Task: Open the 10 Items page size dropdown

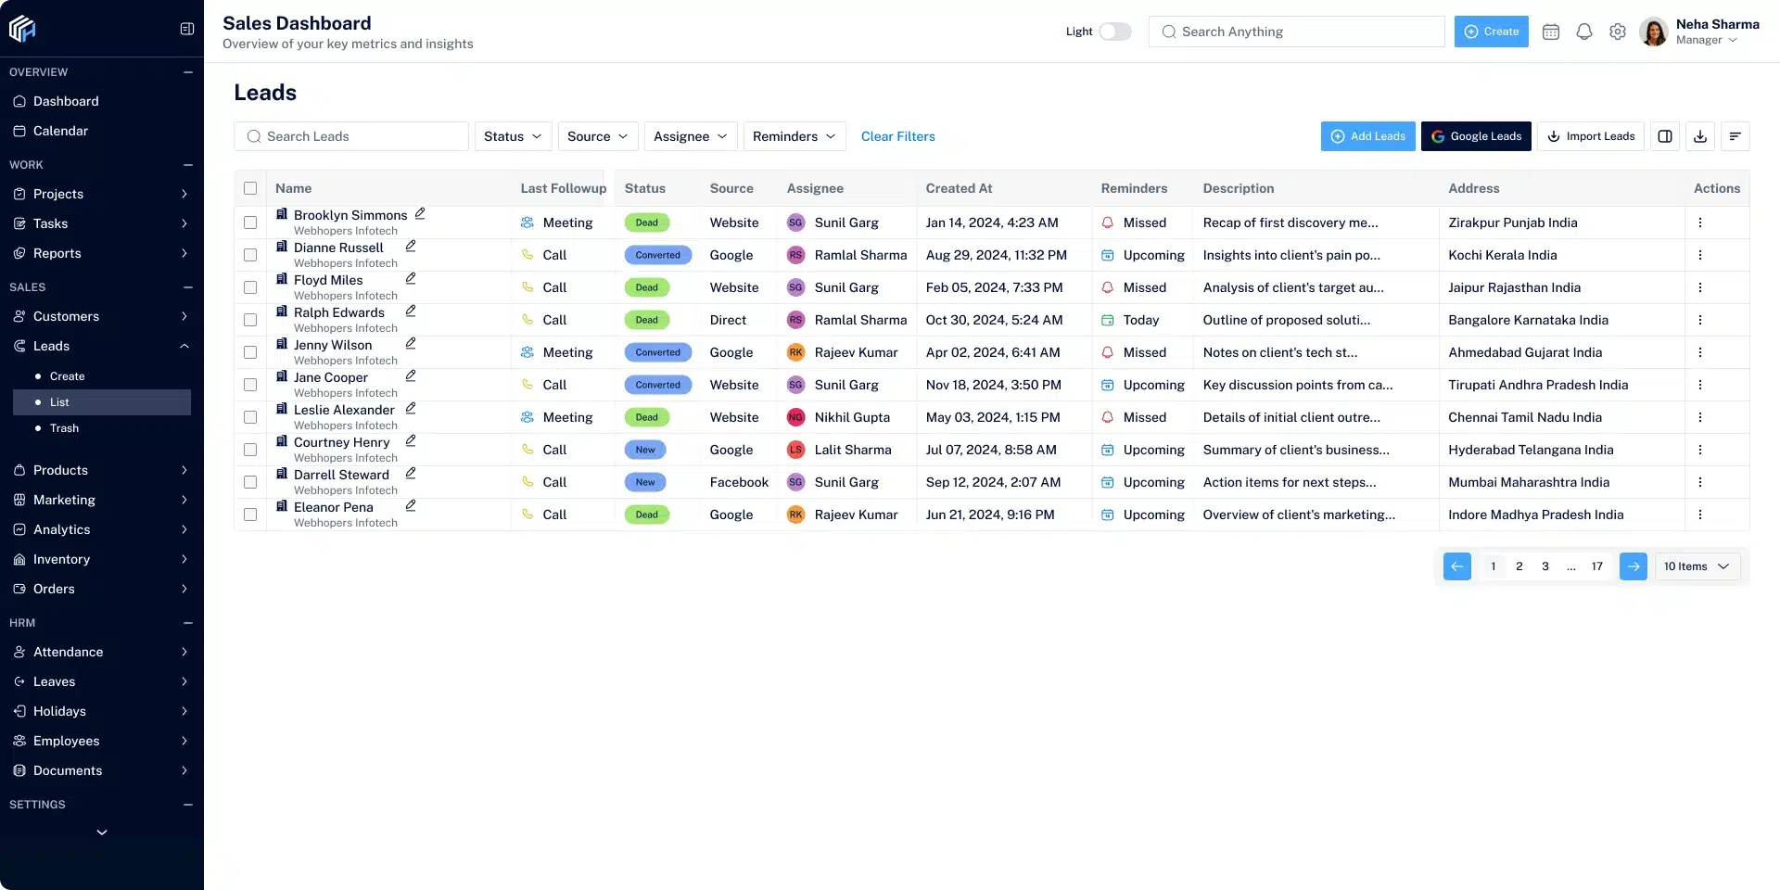Action: click(x=1697, y=566)
